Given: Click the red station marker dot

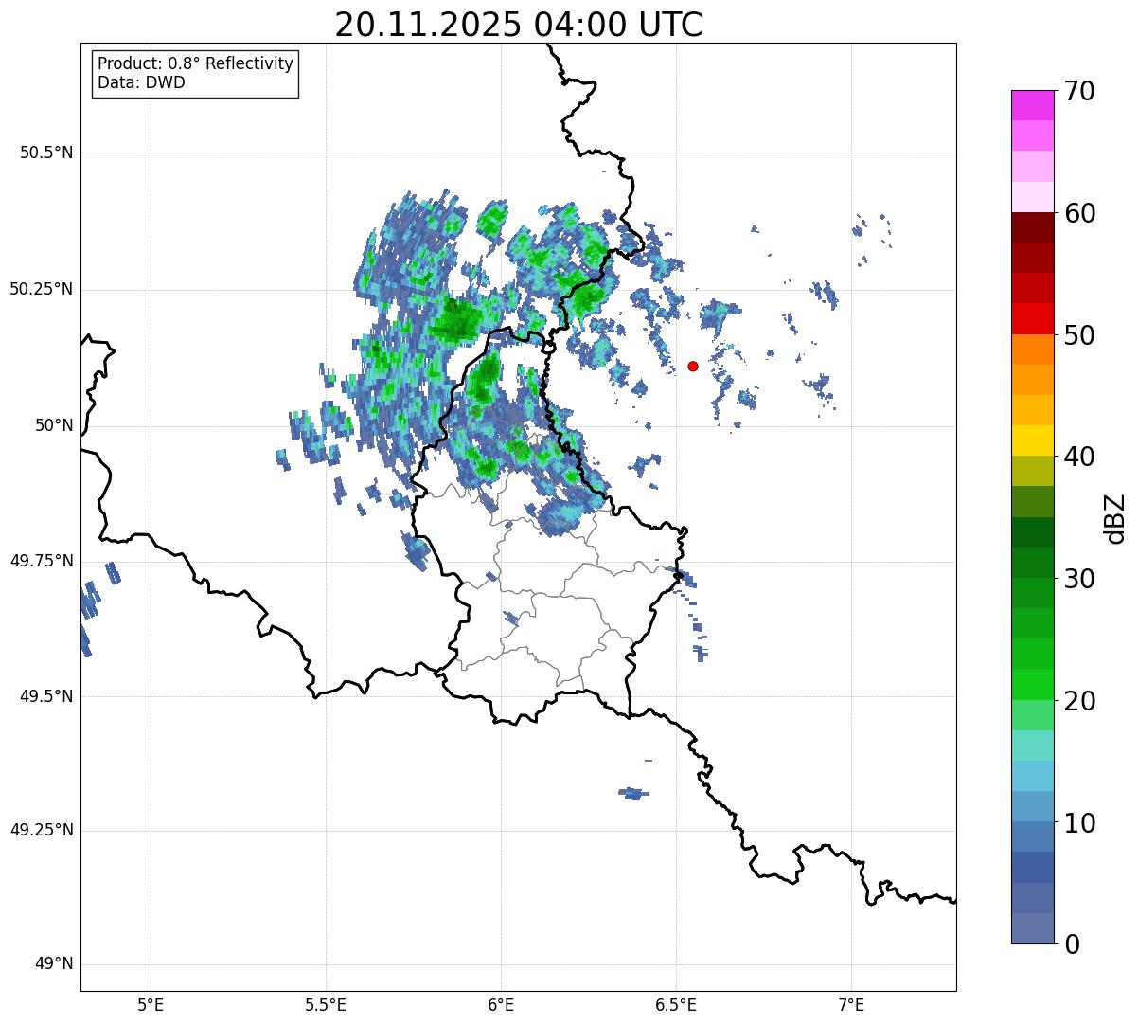Looking at the screenshot, I should pos(693,366).
